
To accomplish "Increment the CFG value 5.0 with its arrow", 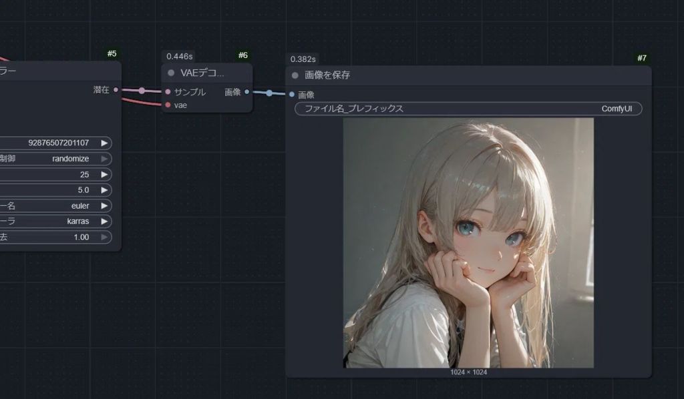I will click(106, 189).
